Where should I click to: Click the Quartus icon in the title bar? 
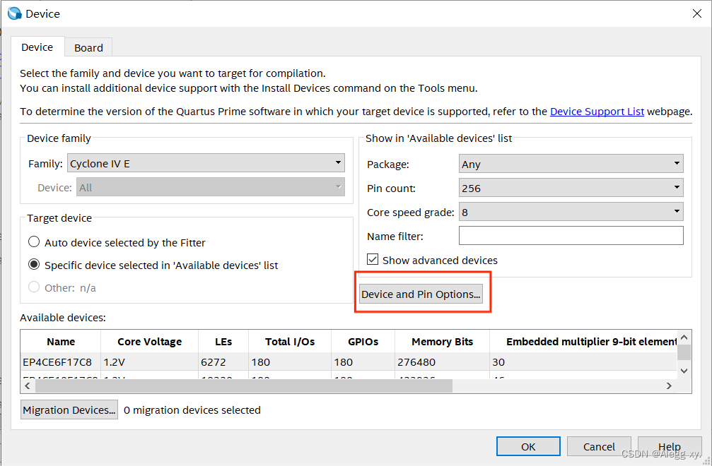(x=15, y=13)
